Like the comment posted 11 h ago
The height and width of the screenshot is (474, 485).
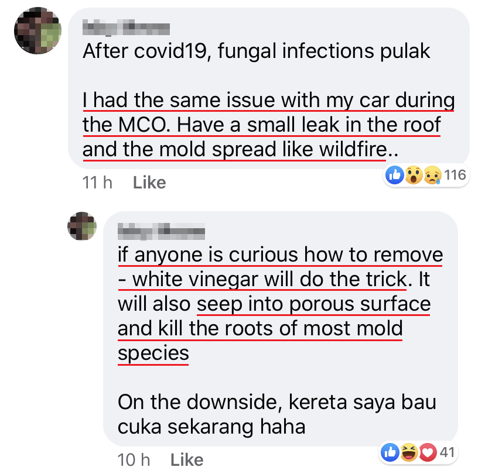149,183
